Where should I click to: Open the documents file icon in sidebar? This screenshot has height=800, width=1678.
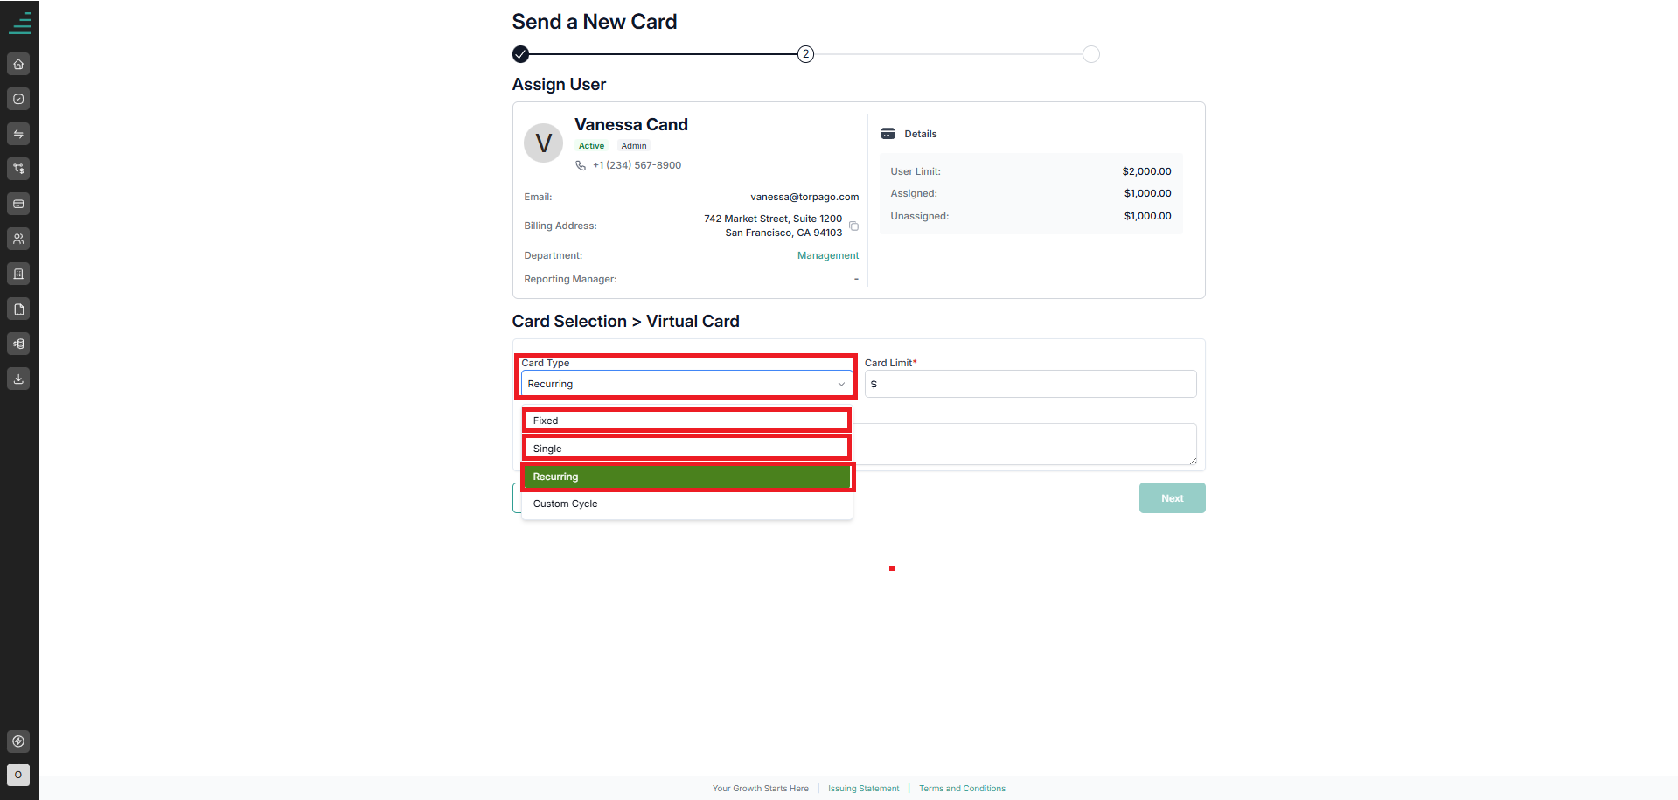tap(18, 309)
